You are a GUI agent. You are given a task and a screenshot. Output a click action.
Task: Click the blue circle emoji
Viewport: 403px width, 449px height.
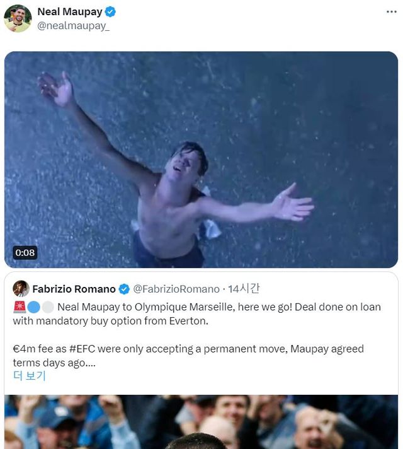[x=33, y=307]
